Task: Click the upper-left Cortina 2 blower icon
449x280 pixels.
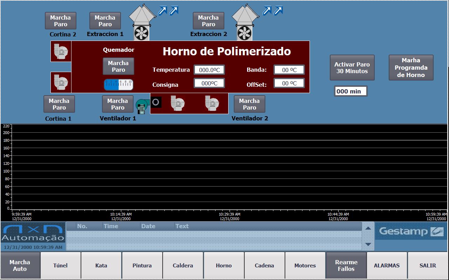Action: pos(61,51)
